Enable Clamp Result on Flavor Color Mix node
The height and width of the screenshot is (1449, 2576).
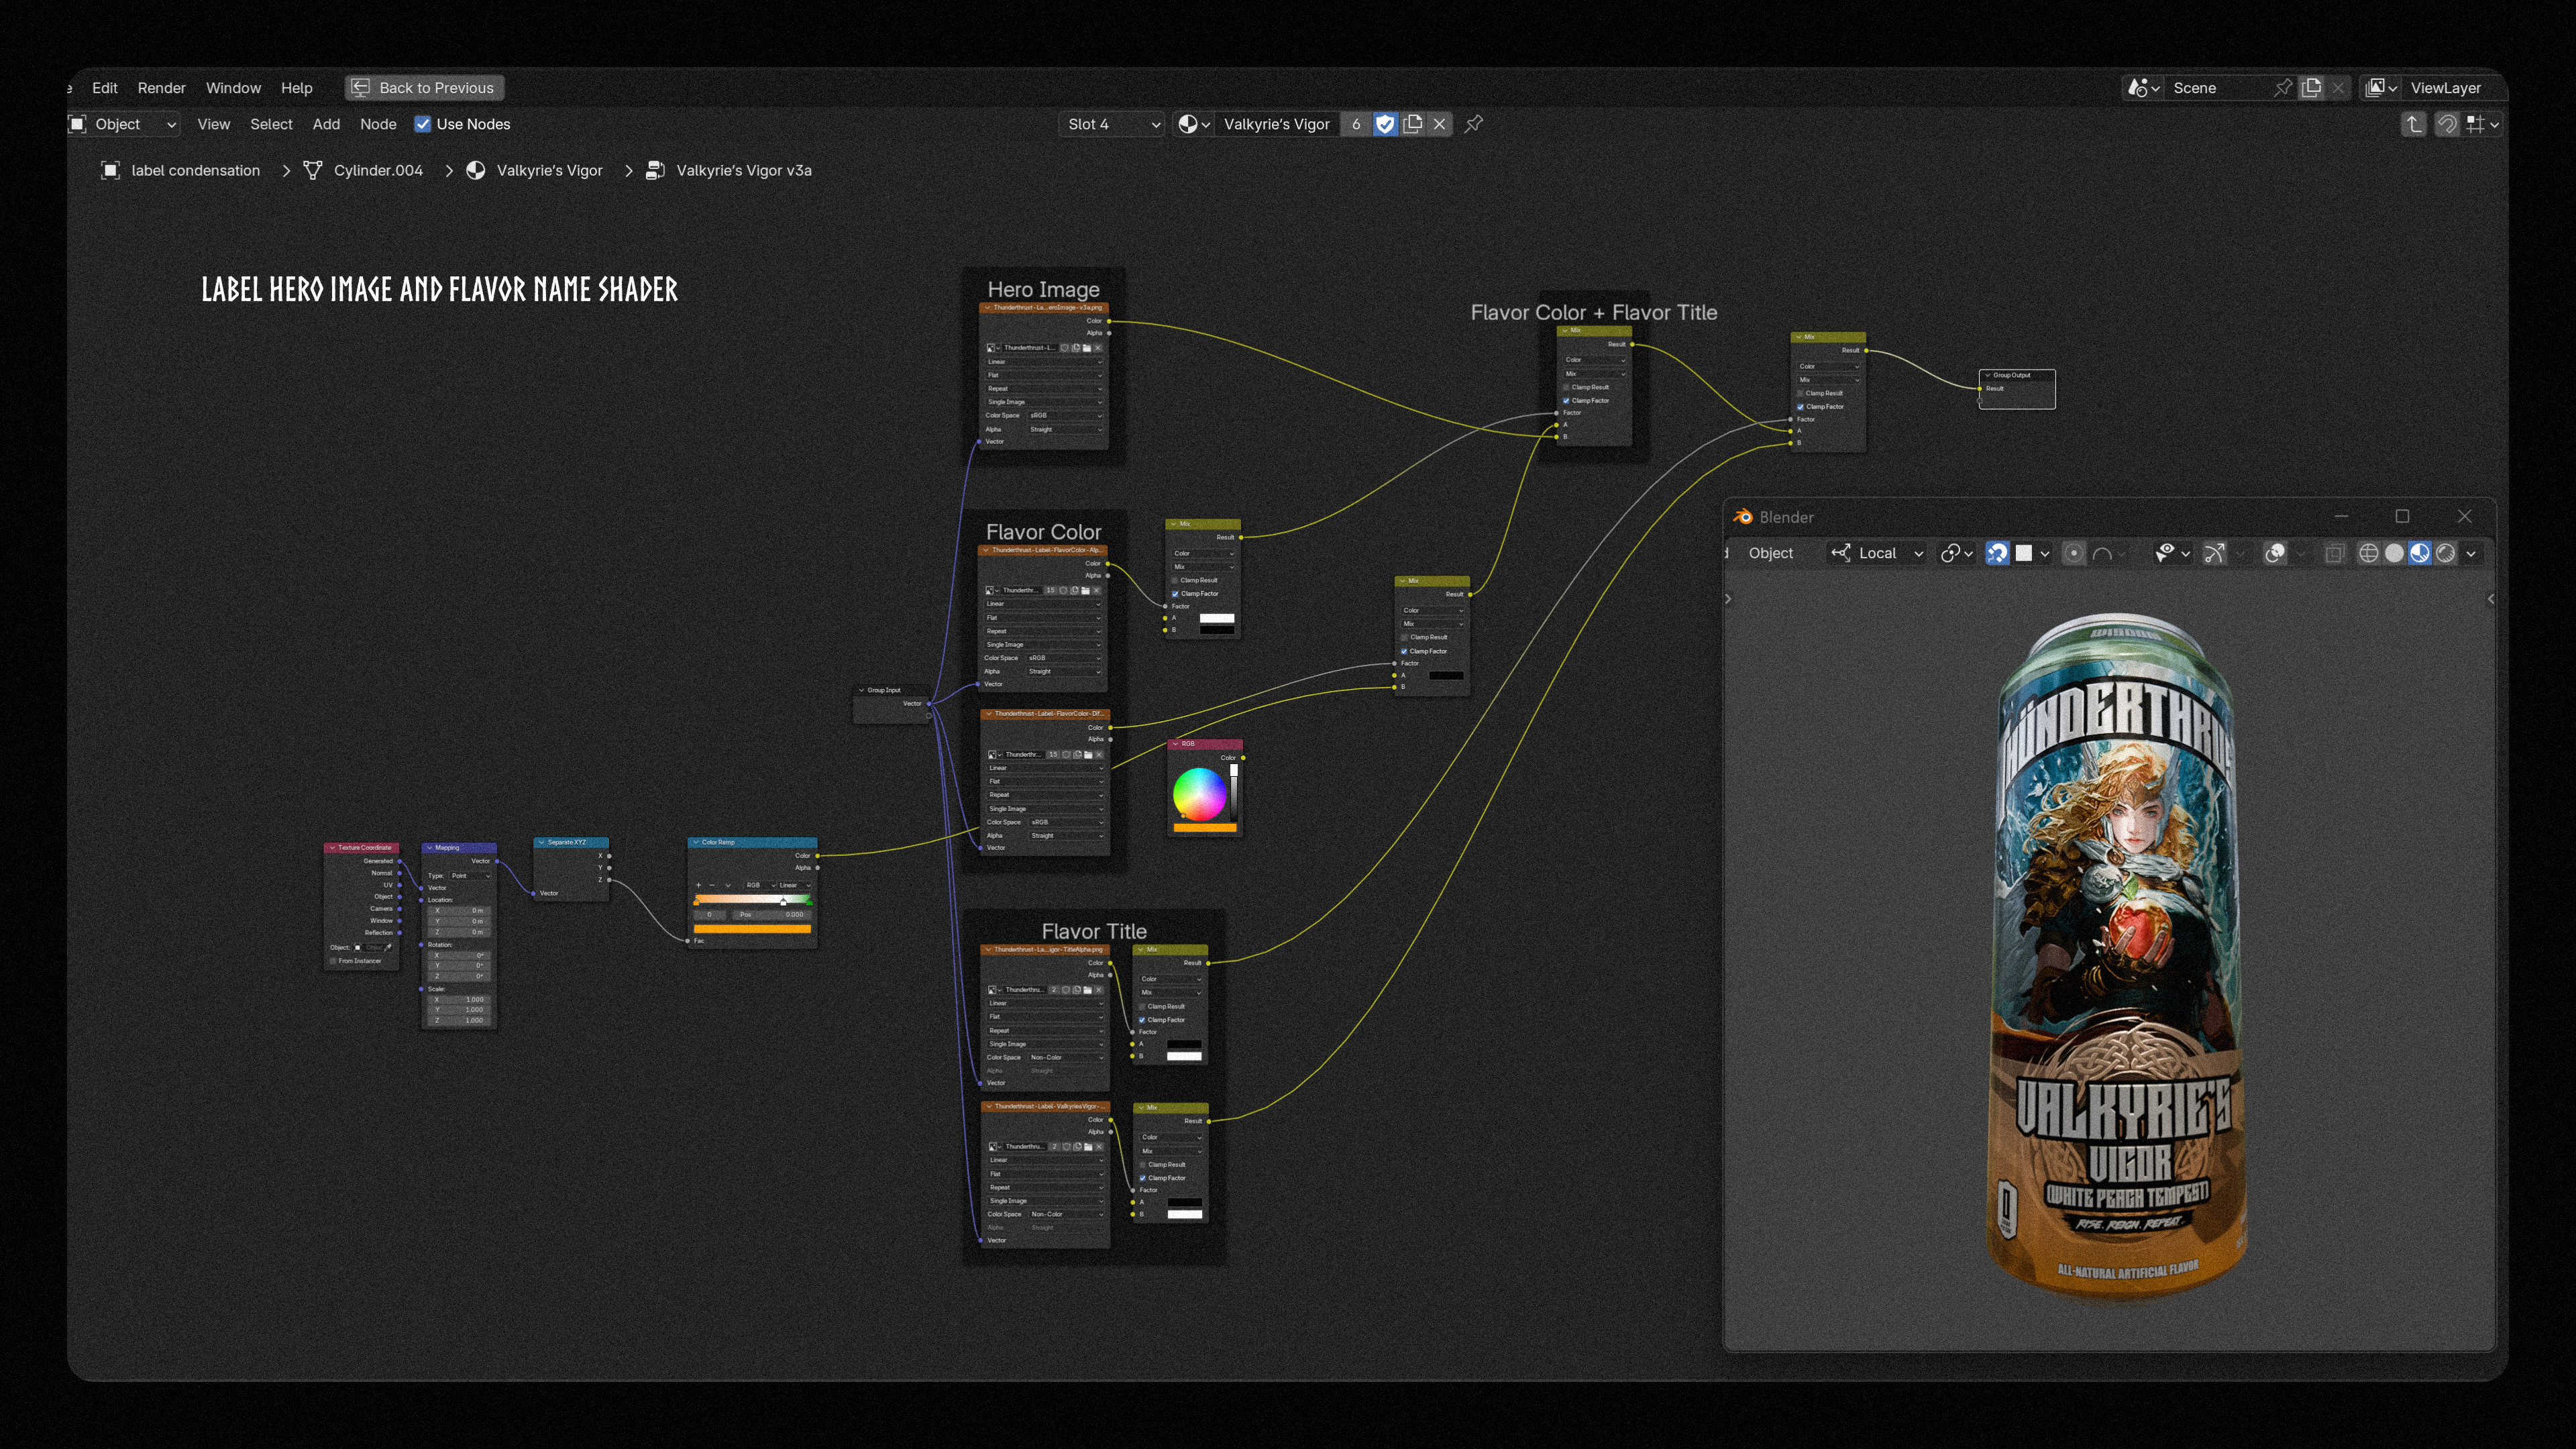click(1175, 580)
